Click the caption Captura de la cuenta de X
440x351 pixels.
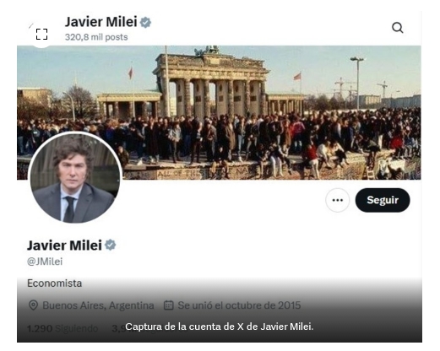(x=220, y=327)
